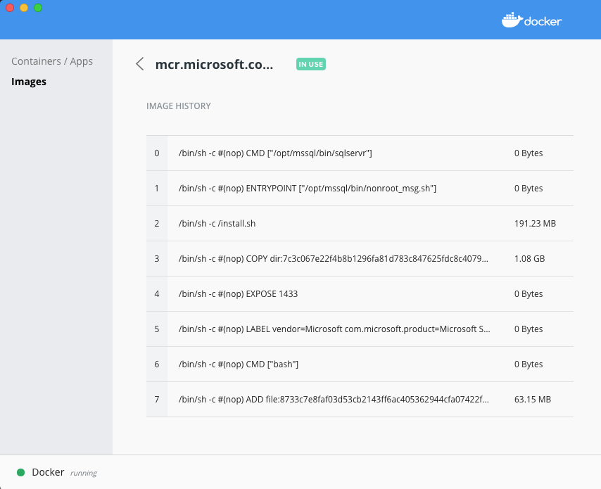Select the CMD sqlservr history row
Viewport: 601px width, 489px height.
pos(360,153)
